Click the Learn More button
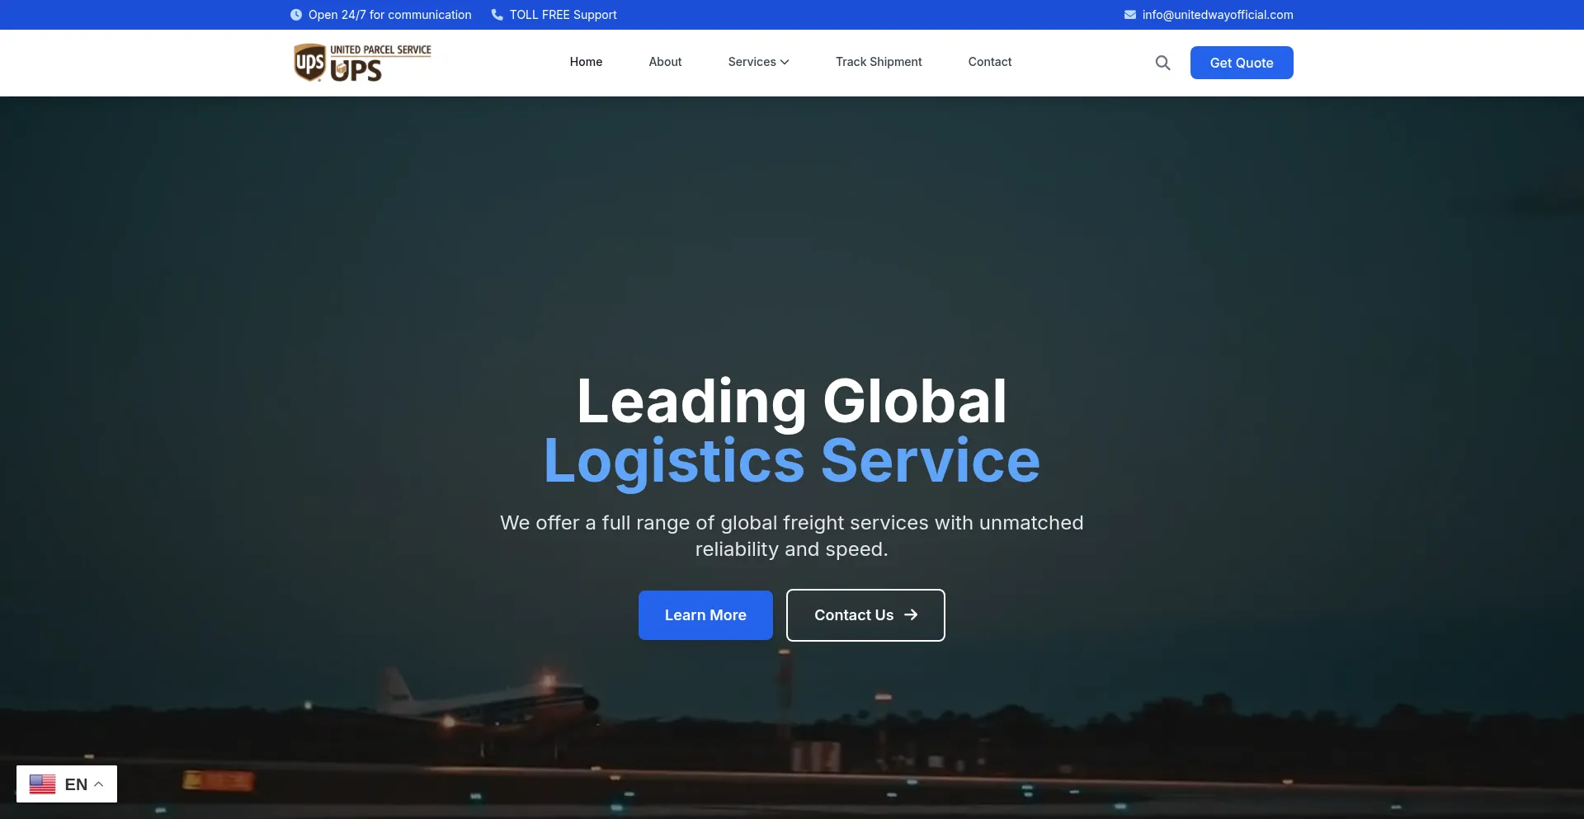Viewport: 1584px width, 819px height. click(705, 615)
